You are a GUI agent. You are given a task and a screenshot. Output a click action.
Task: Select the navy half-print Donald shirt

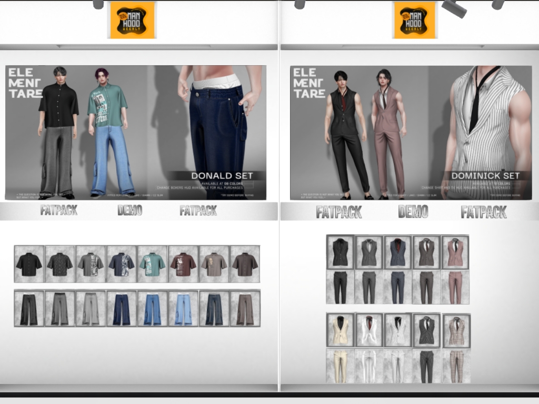122,264
